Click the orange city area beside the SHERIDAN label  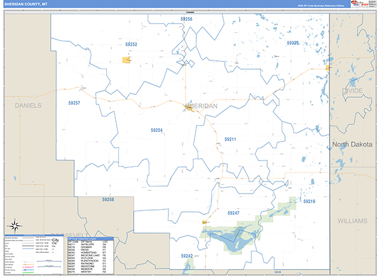pyautogui.click(x=189, y=108)
